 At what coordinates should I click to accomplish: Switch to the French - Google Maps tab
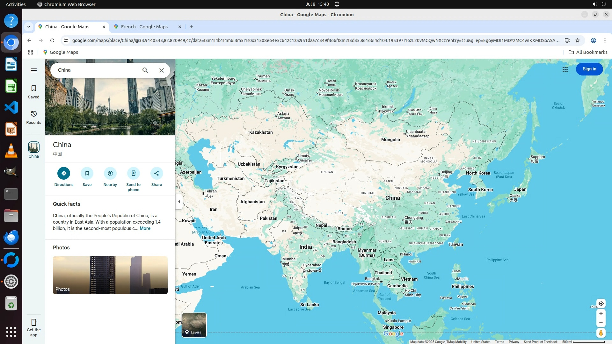click(144, 27)
